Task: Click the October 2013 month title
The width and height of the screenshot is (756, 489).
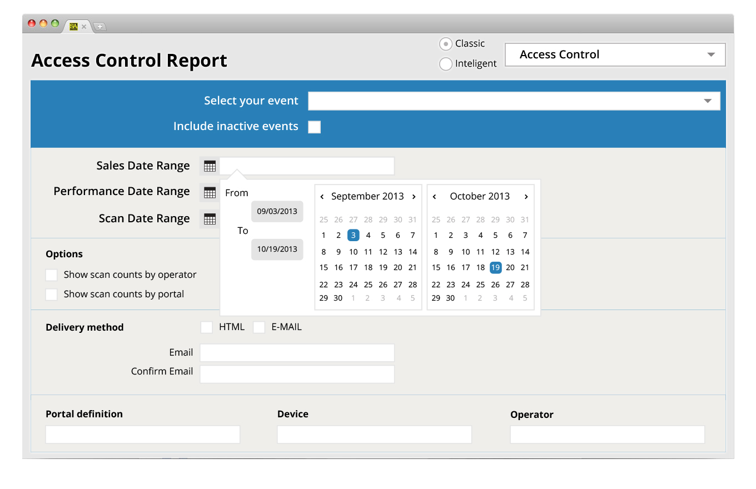Action: click(x=480, y=196)
